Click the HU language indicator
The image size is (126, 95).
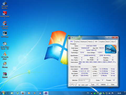[88, 93]
